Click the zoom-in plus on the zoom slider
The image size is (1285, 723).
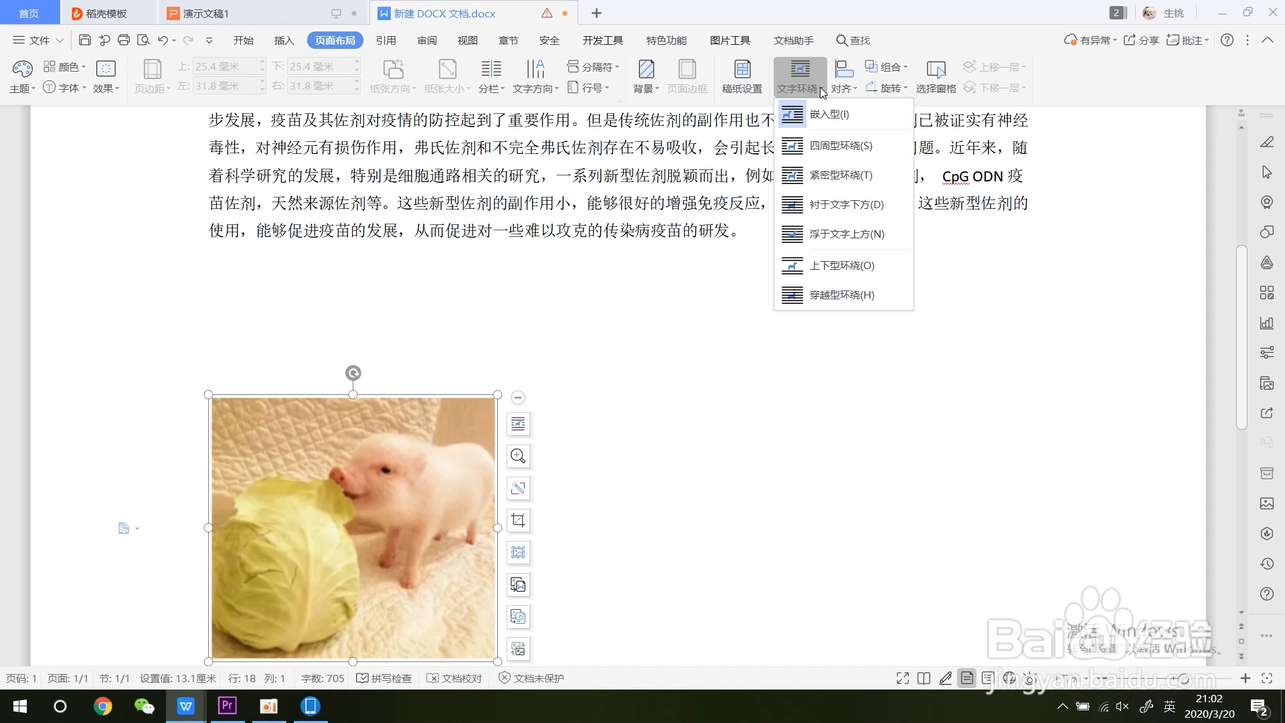1245,678
